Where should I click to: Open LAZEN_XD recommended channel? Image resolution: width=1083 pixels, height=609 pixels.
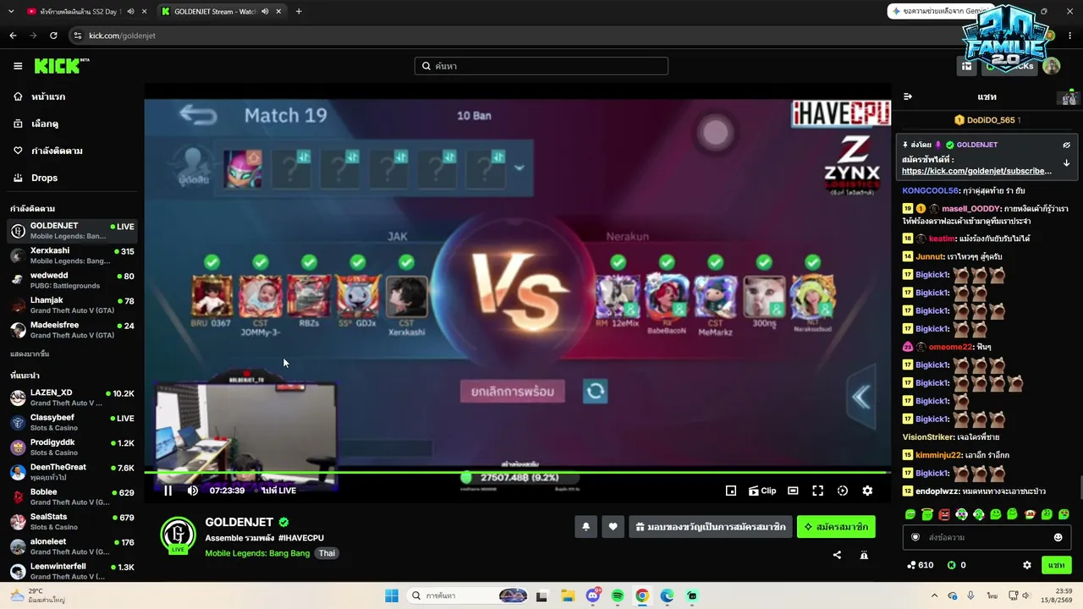(72, 398)
